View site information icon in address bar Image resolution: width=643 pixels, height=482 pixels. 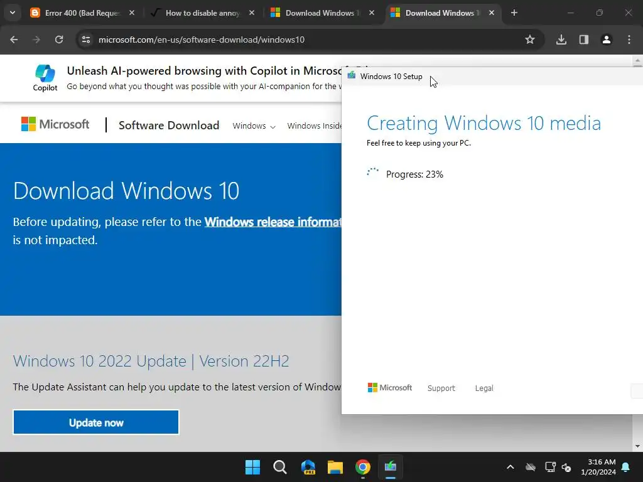click(85, 40)
